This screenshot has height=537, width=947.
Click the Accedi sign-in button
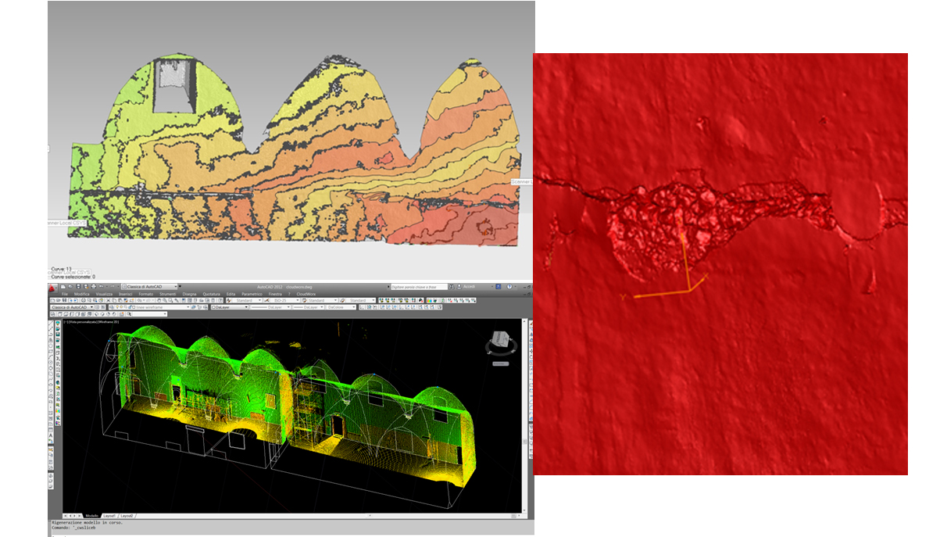[x=469, y=287]
